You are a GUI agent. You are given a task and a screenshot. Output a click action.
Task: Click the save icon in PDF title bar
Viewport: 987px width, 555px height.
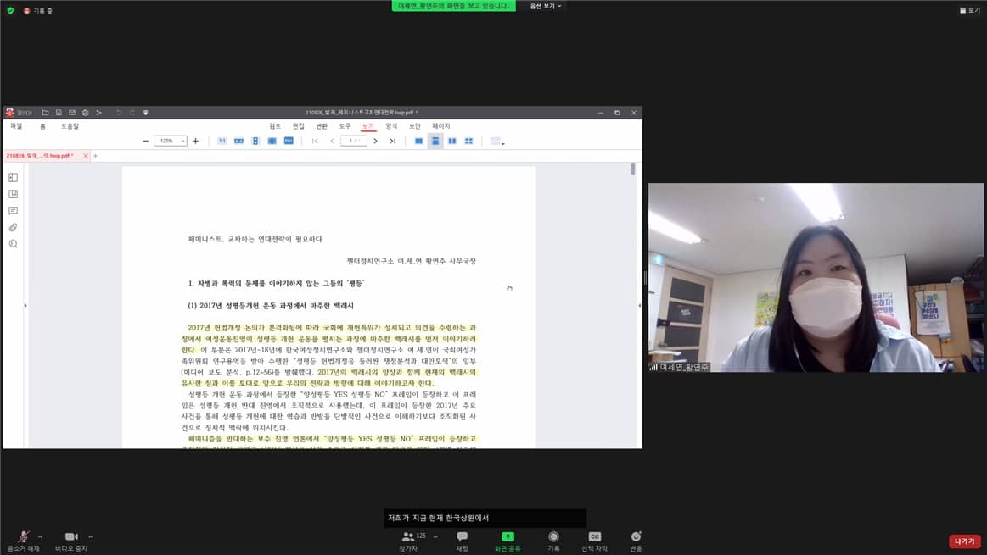coord(59,113)
